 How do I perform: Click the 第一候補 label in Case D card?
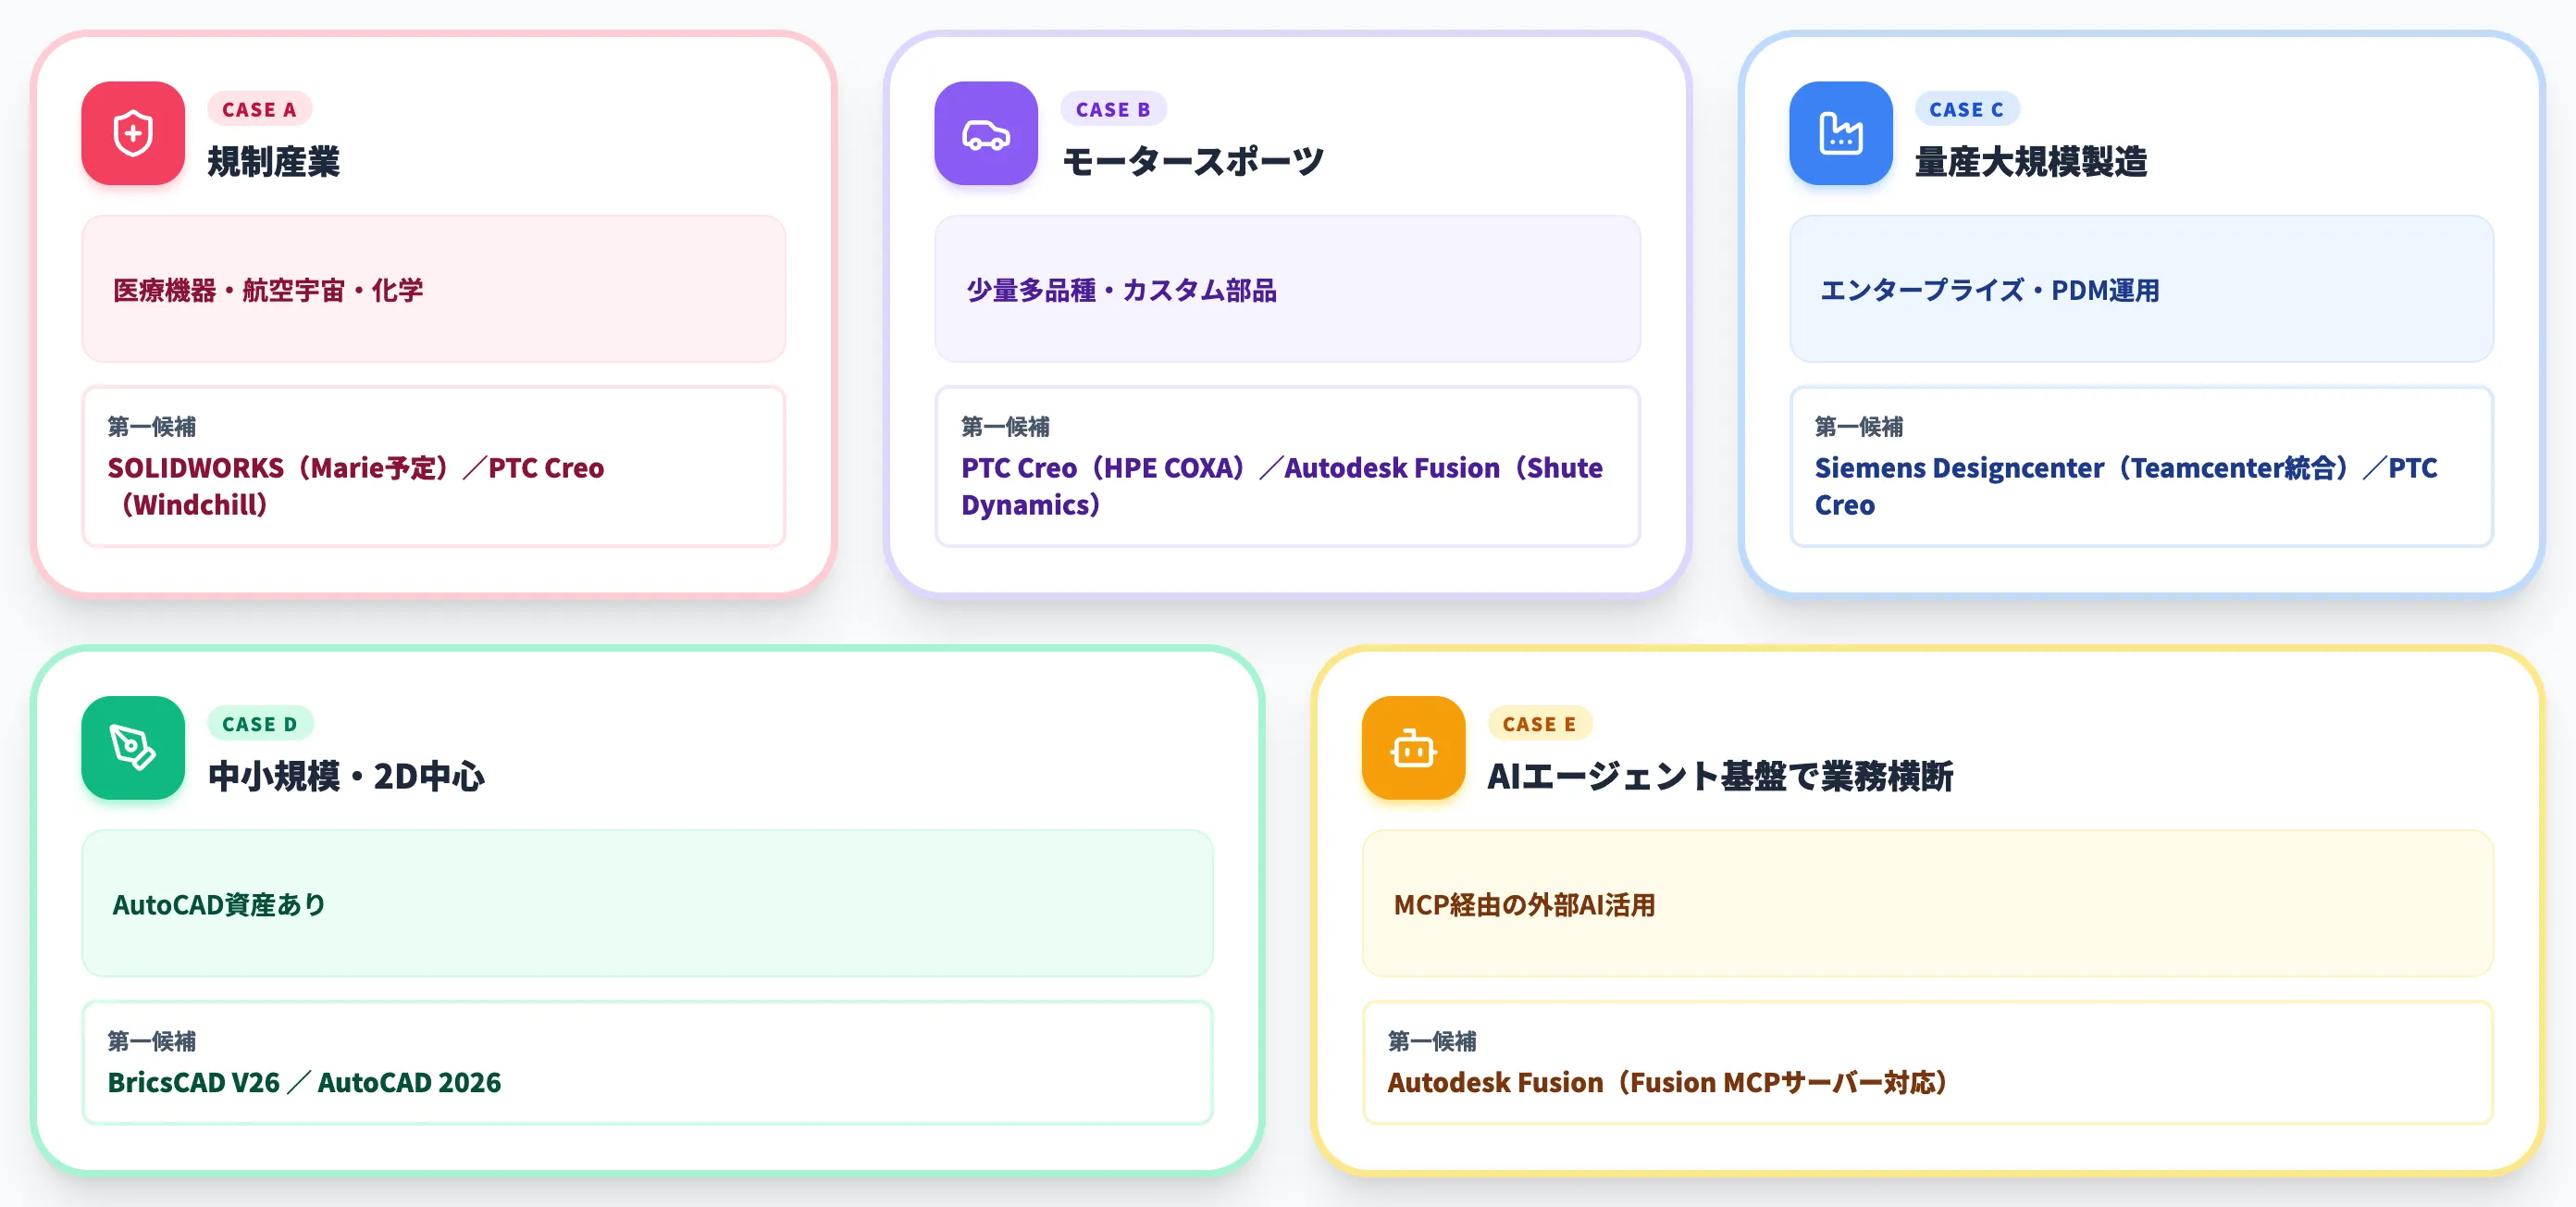[x=152, y=1042]
